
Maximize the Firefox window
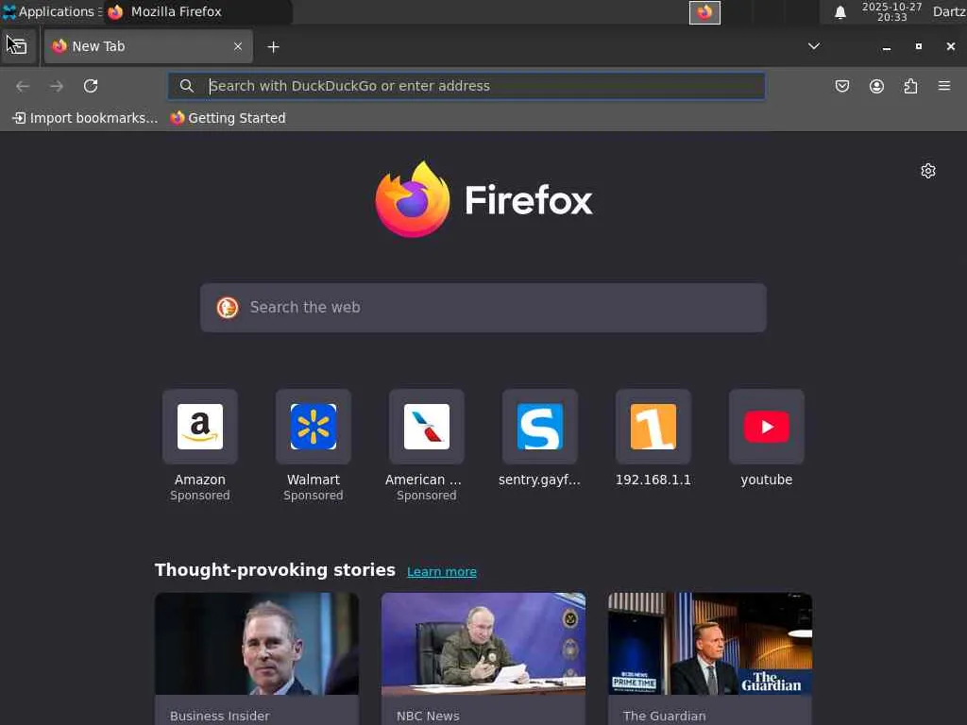tap(919, 46)
